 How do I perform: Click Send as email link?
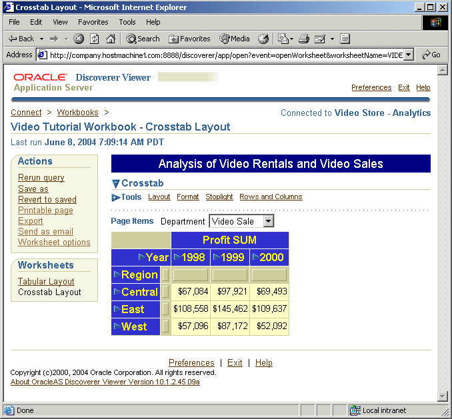(x=45, y=232)
